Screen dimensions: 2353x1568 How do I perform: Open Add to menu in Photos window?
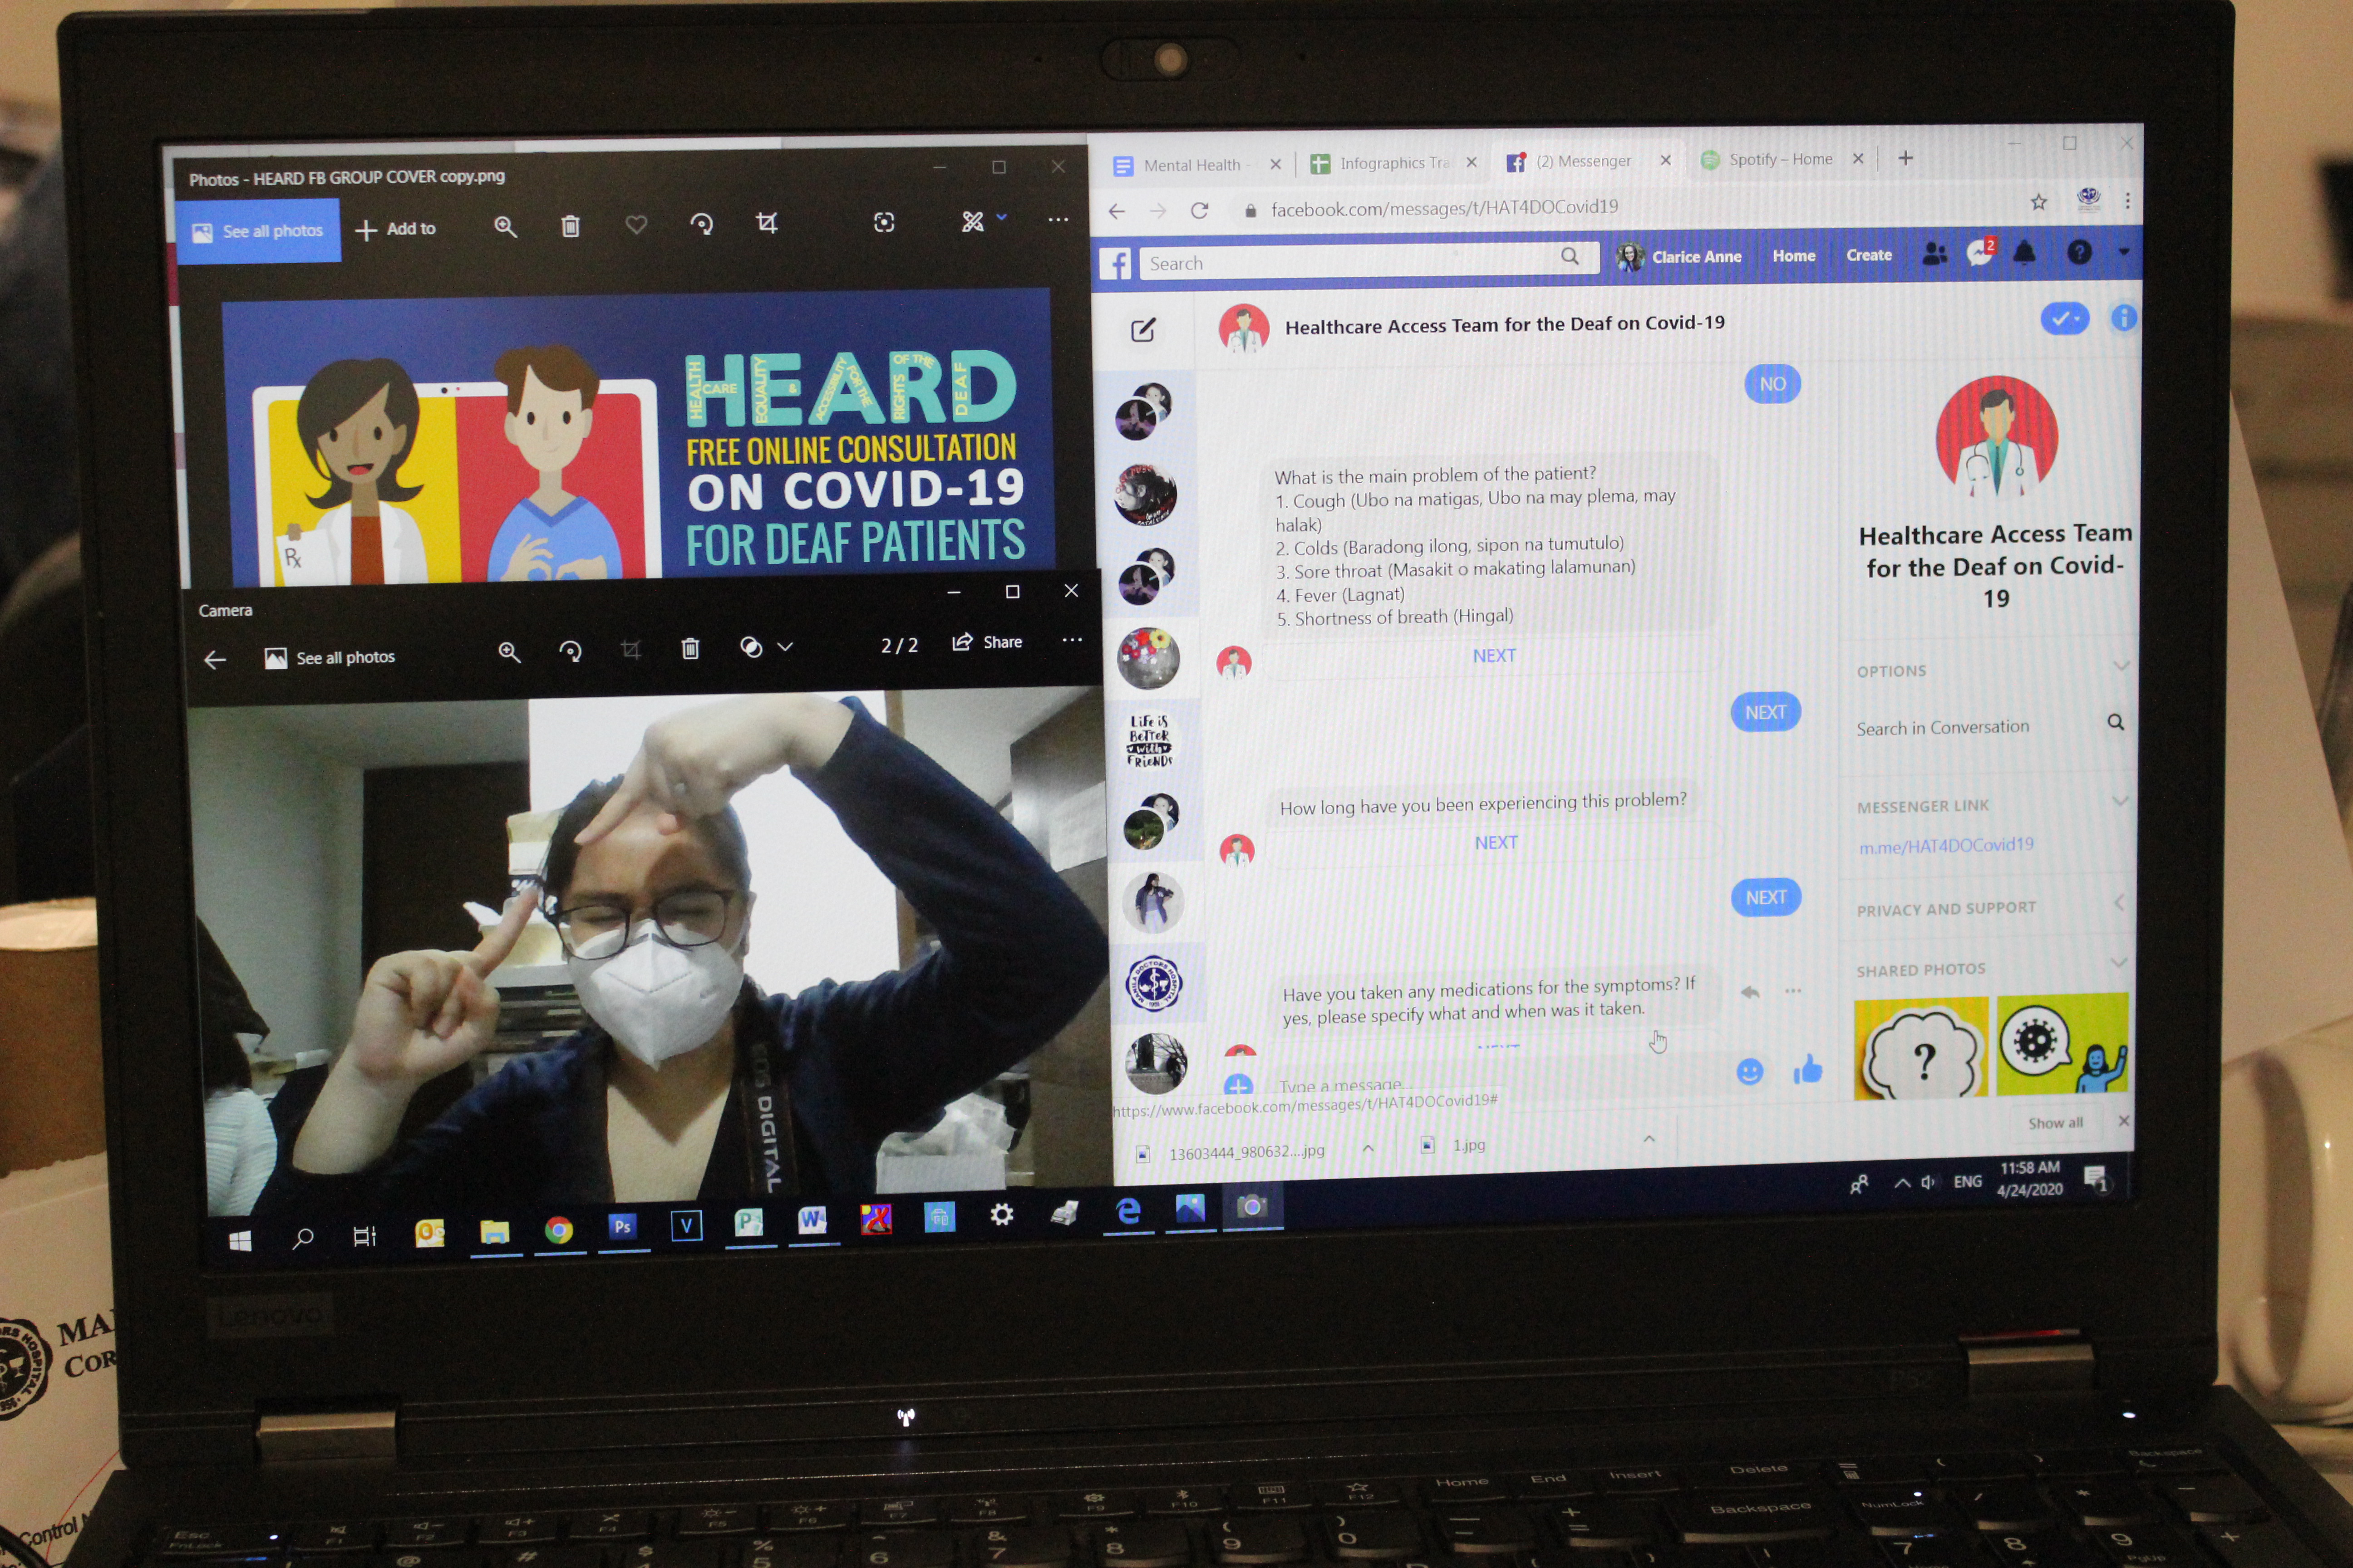(x=395, y=229)
